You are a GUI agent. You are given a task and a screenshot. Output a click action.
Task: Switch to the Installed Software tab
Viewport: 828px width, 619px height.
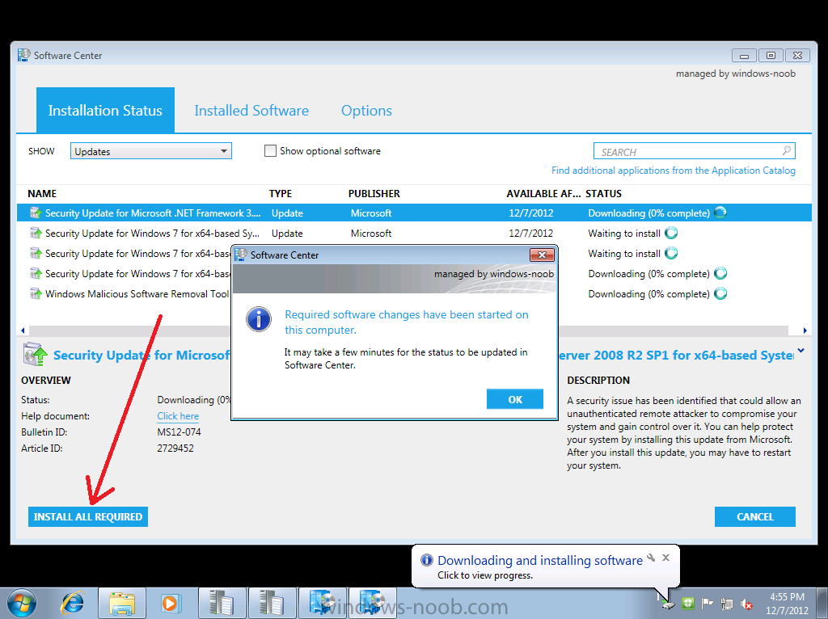point(251,110)
